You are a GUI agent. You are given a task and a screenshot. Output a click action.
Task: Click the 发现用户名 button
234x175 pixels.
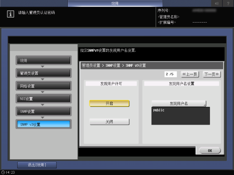179,103
